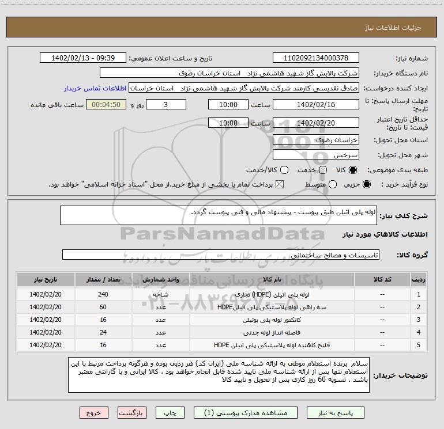Click the چاپ print button
The height and width of the screenshot is (429, 444).
[x=170, y=413]
